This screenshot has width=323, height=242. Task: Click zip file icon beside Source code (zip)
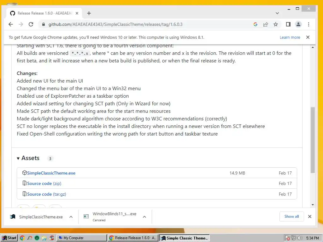24,183
